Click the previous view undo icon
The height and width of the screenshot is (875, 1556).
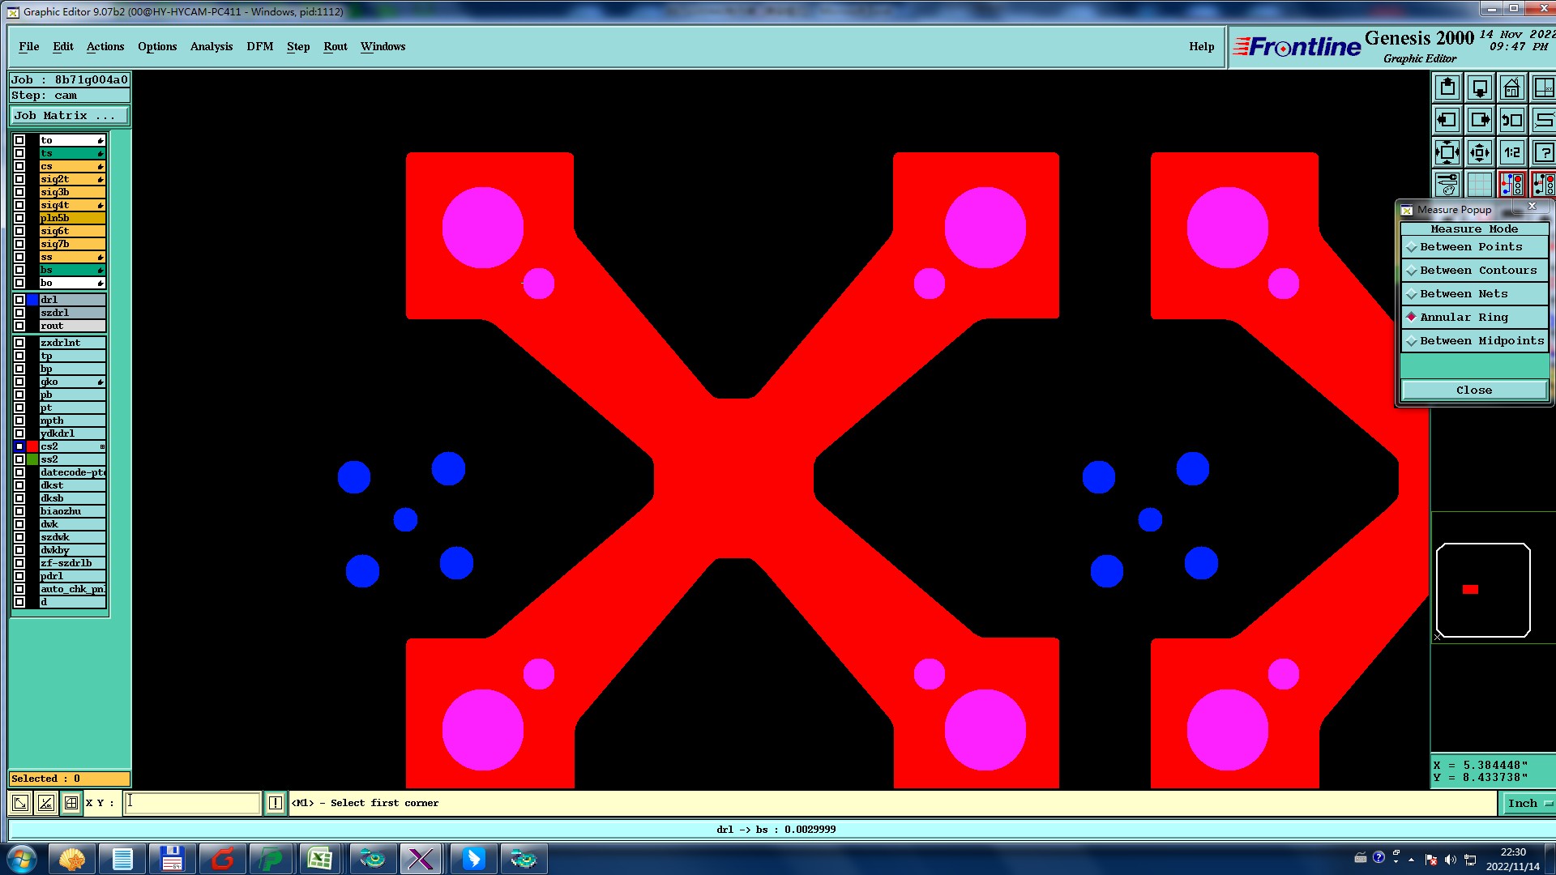[1511, 120]
